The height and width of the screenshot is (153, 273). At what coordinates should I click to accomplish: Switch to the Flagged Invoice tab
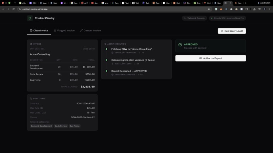click(64, 30)
